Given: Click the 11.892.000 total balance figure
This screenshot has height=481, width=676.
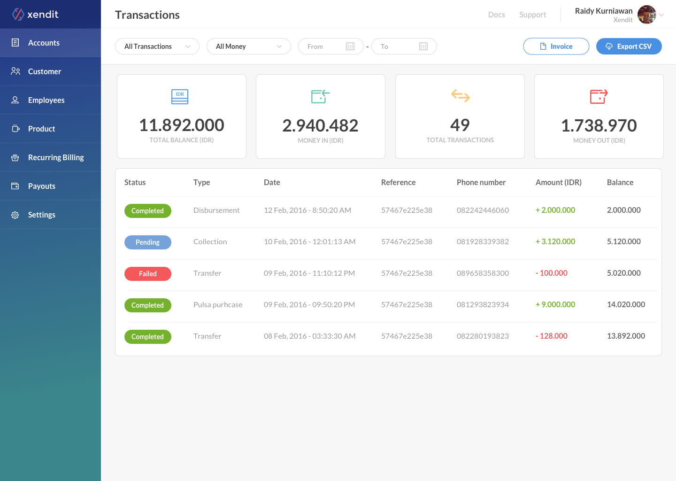Looking at the screenshot, I should coord(182,125).
